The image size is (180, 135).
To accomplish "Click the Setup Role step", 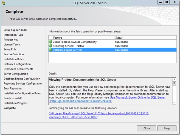I will 10,49.
